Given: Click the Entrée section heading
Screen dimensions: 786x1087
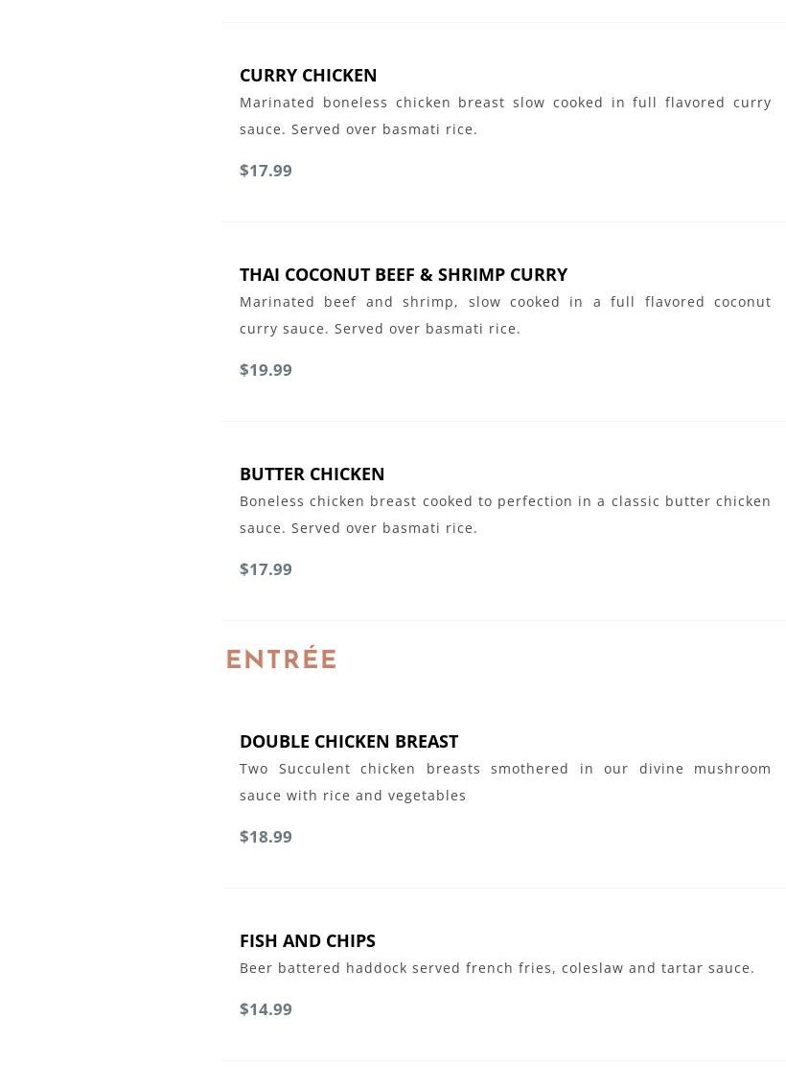Looking at the screenshot, I should pyautogui.click(x=281, y=660).
